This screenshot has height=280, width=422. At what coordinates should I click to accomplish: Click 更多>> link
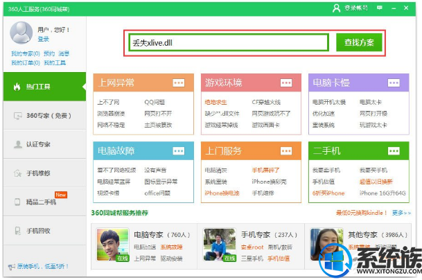[401, 213]
